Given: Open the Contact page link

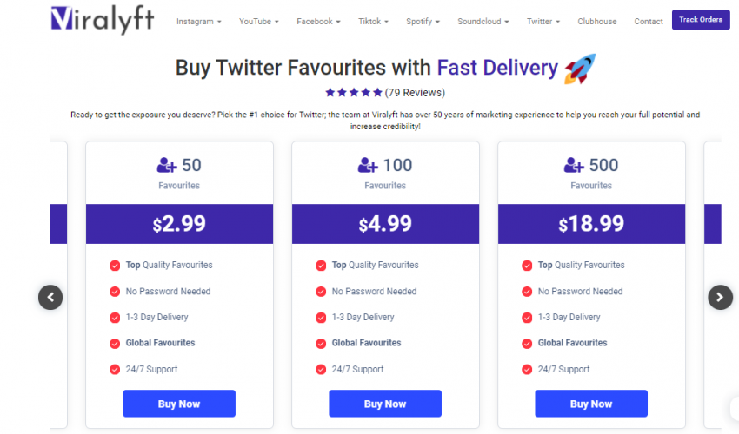Looking at the screenshot, I should pyautogui.click(x=648, y=22).
